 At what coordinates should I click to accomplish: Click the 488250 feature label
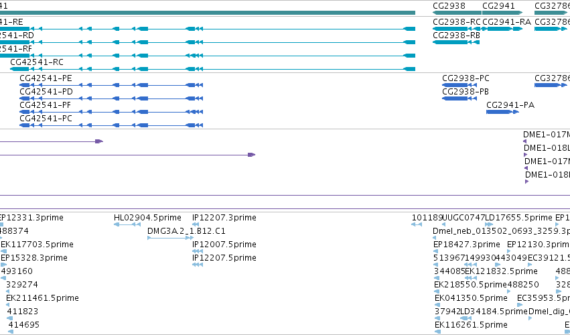pyautogui.click(x=523, y=285)
